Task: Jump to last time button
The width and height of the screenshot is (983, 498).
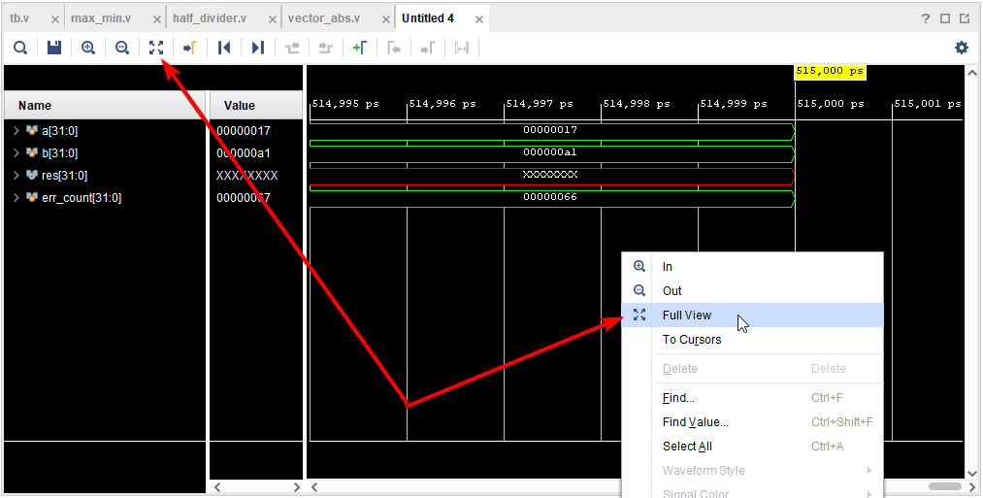Action: point(258,48)
